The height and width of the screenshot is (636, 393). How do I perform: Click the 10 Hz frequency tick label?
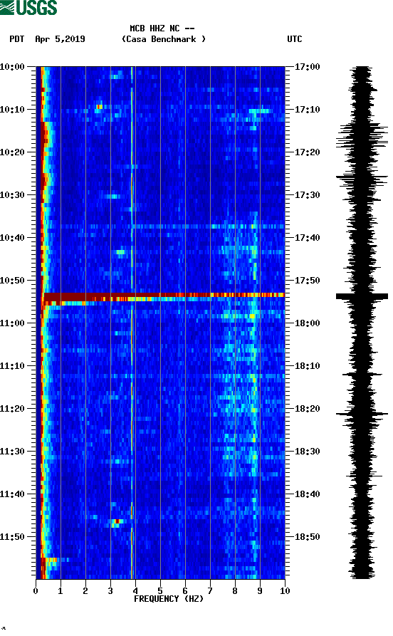(x=285, y=591)
